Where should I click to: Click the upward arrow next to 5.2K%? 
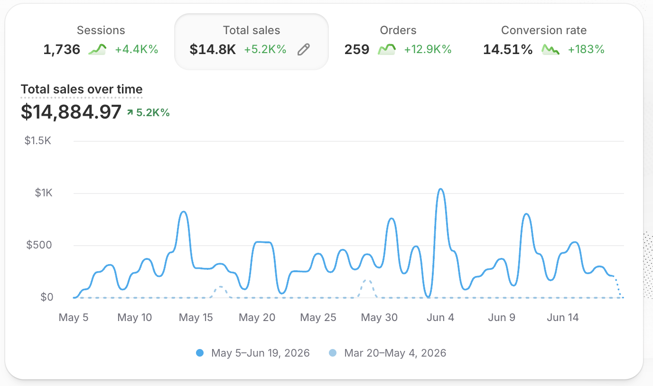(x=130, y=112)
